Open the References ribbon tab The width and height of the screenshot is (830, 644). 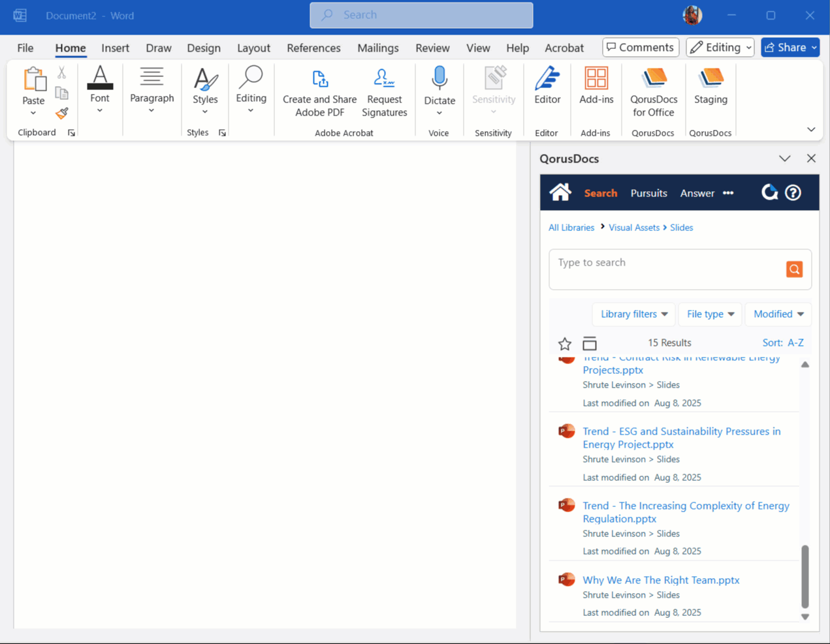coord(313,48)
